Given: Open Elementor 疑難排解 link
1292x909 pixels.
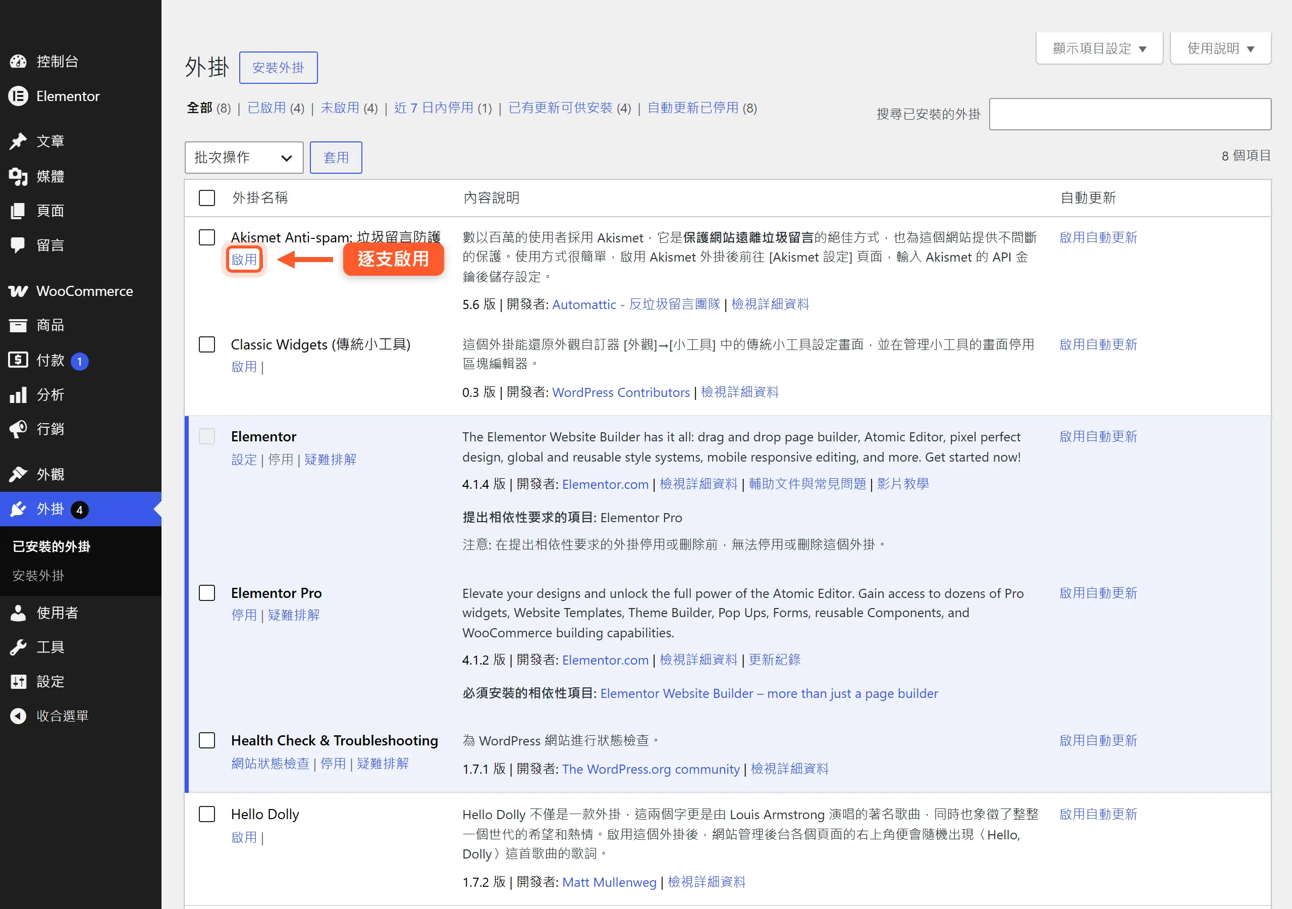Looking at the screenshot, I should 330,460.
